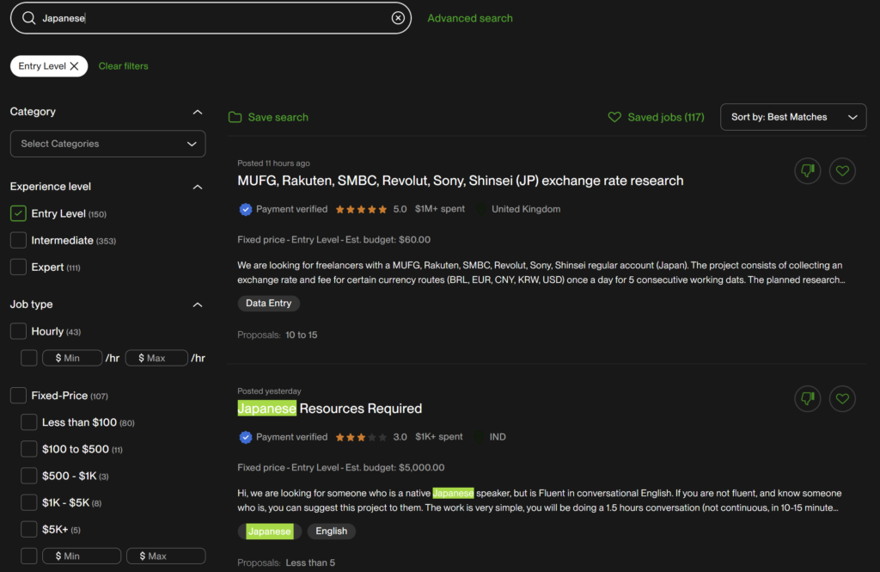Click the Save search folder icon
This screenshot has width=880, height=572.
click(235, 117)
